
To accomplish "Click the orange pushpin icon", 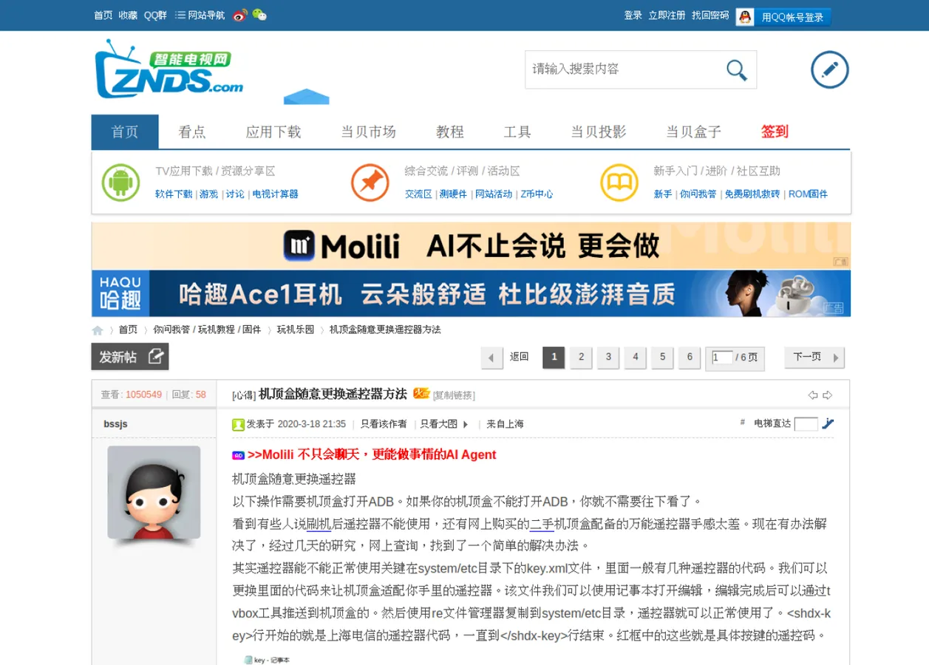I will [x=370, y=183].
